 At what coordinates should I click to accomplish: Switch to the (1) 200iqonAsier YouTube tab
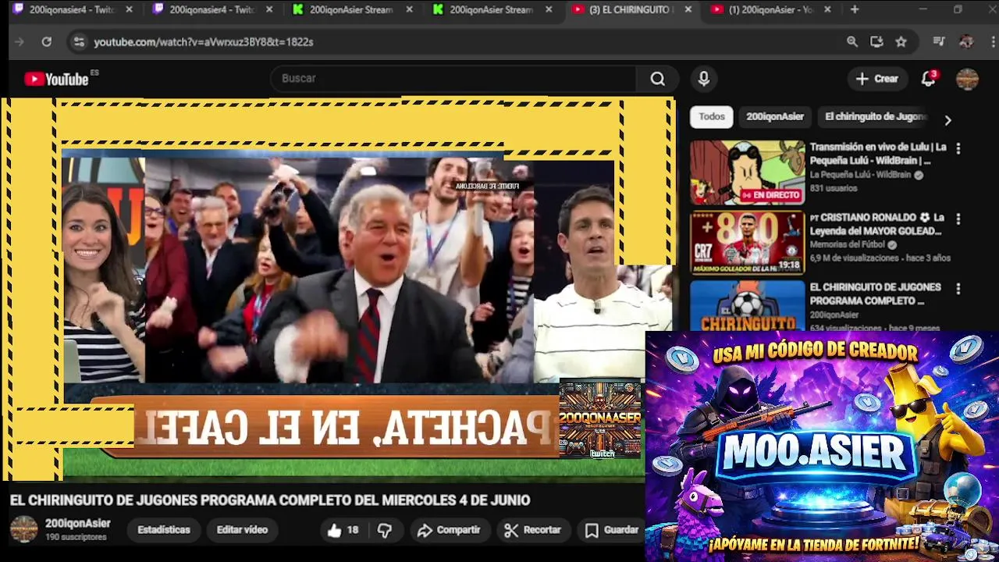[773, 9]
